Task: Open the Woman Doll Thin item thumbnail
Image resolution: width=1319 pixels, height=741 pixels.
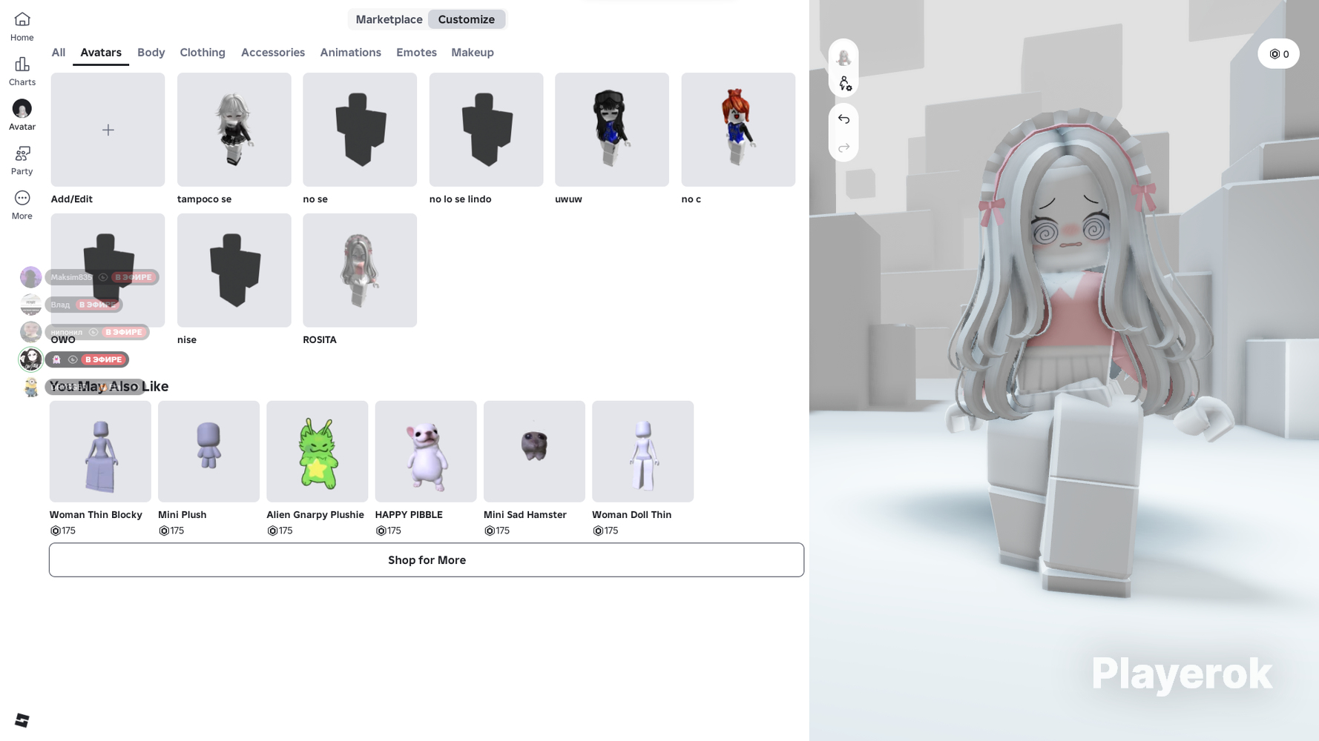Action: coord(643,452)
